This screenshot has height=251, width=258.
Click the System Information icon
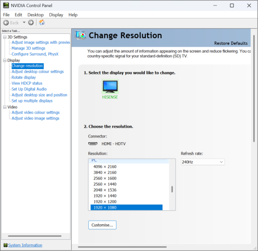(x=5, y=245)
